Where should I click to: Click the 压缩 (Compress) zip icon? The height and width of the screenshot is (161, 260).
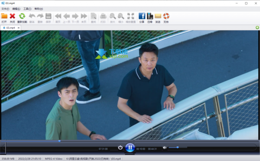[x=150, y=16]
